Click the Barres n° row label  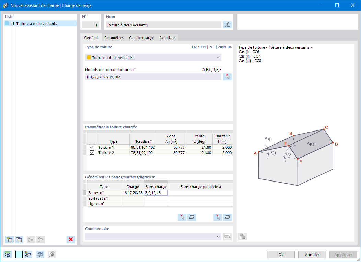click(x=104, y=193)
